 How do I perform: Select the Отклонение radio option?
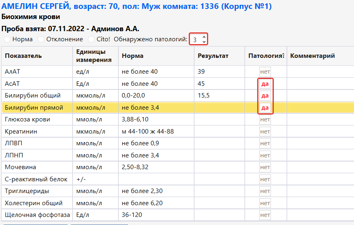(41, 39)
